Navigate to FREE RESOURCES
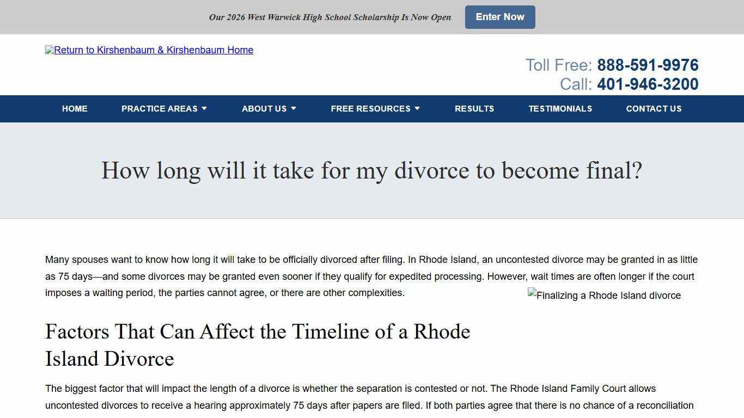The image size is (744, 418). tap(371, 108)
